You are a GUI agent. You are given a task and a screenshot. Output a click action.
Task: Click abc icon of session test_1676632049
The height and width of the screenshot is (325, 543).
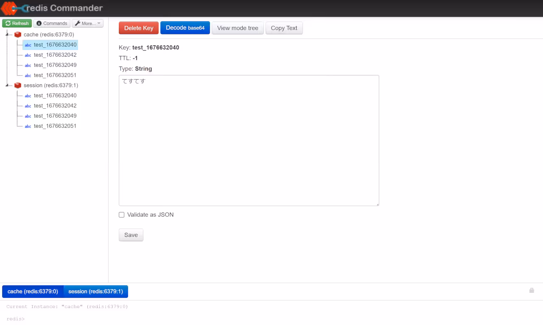(28, 116)
